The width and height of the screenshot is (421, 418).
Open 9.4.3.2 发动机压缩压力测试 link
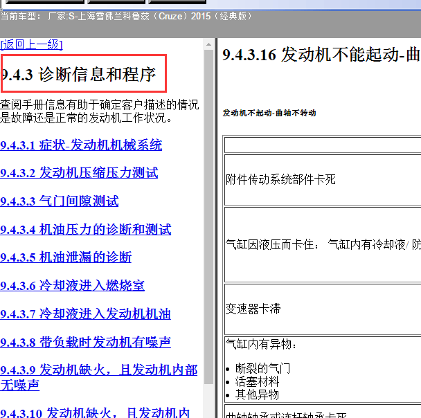pyautogui.click(x=79, y=173)
